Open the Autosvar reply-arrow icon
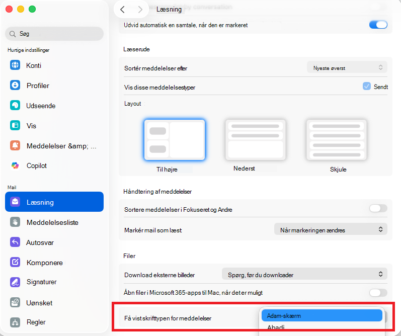This screenshot has height=336, width=401. tap(15, 242)
